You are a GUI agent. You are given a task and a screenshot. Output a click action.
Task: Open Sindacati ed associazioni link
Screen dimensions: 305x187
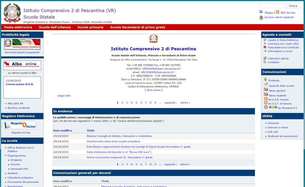[x=282, y=136]
